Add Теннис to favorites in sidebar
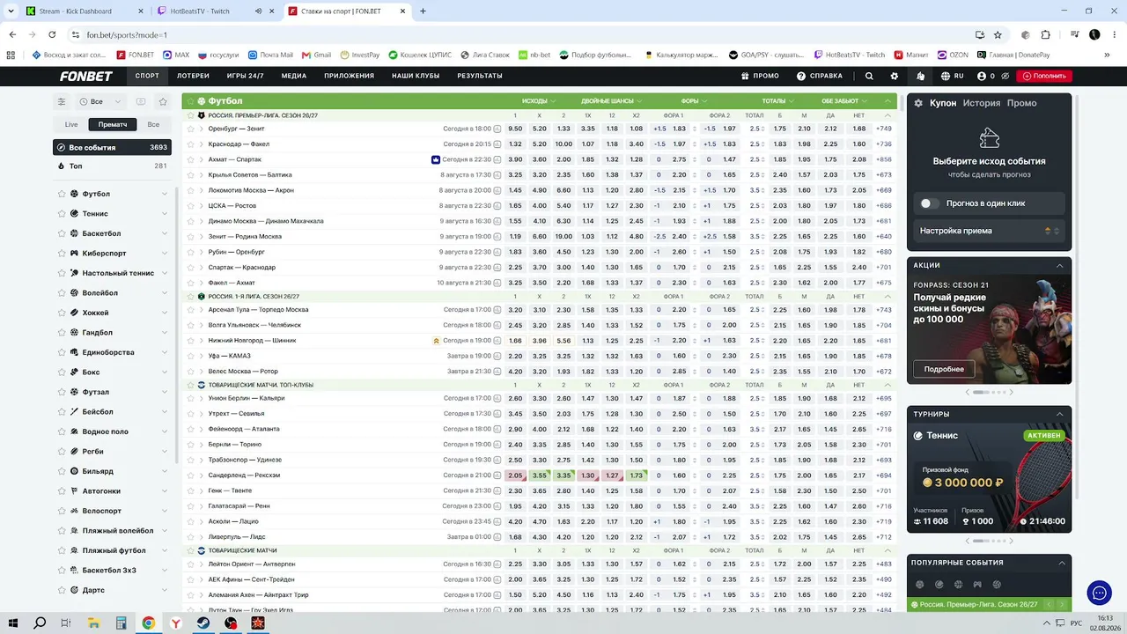 point(62,214)
